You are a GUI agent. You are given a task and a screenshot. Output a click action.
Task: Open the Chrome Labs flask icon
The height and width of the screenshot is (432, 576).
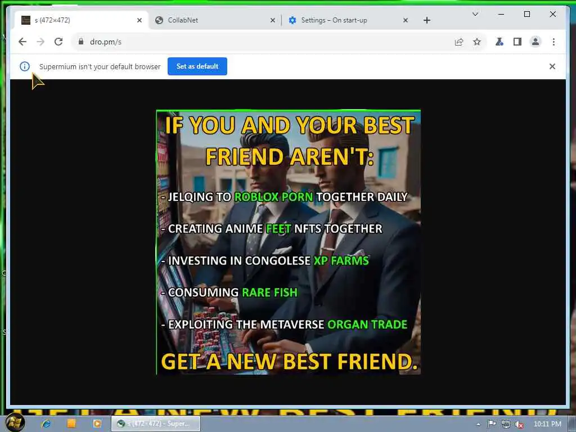tap(499, 42)
